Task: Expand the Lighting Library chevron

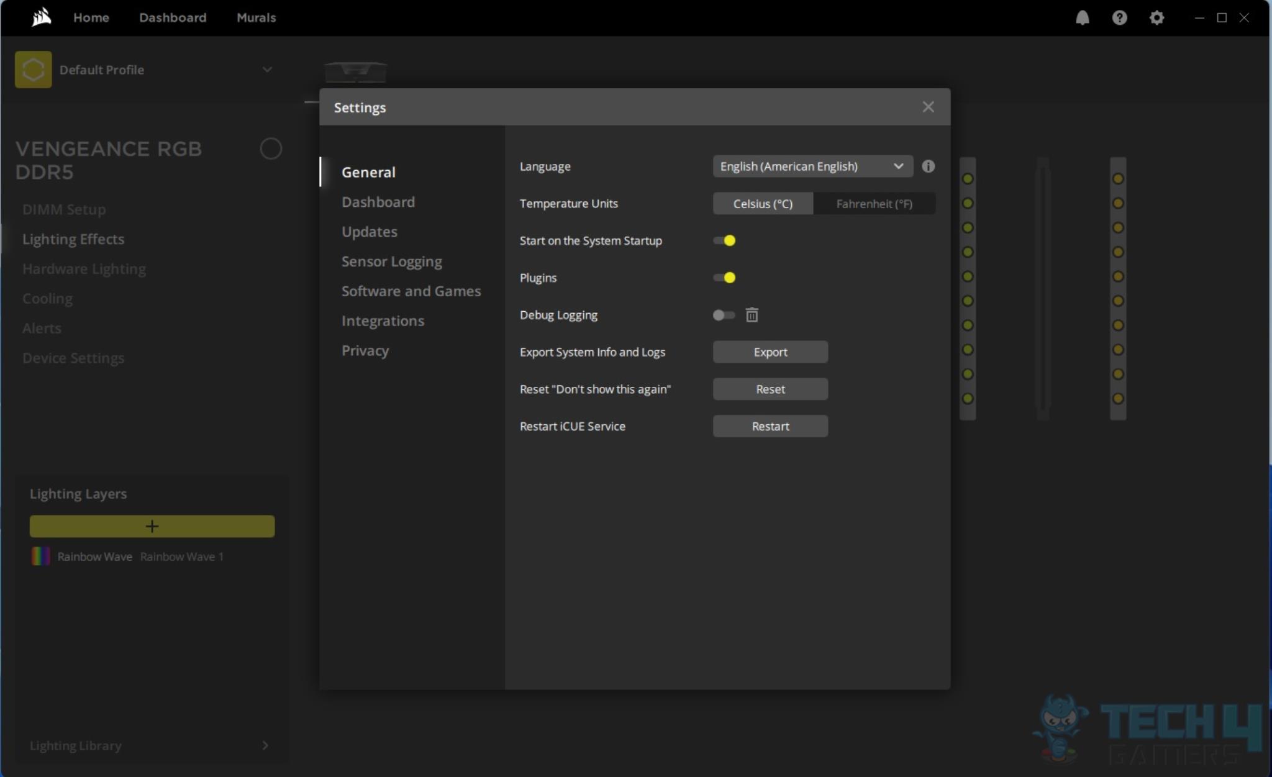Action: (x=265, y=745)
